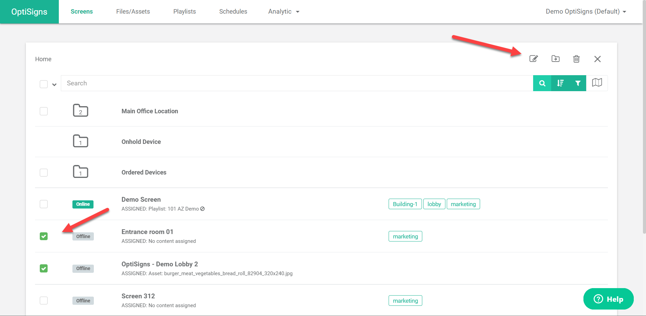Expand the Analytic dropdown menu

tap(284, 12)
